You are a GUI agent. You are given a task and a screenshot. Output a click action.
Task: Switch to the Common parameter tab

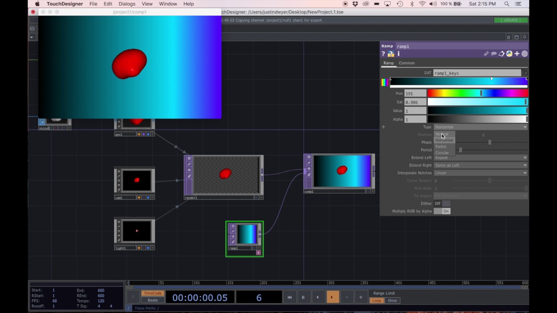[406, 63]
